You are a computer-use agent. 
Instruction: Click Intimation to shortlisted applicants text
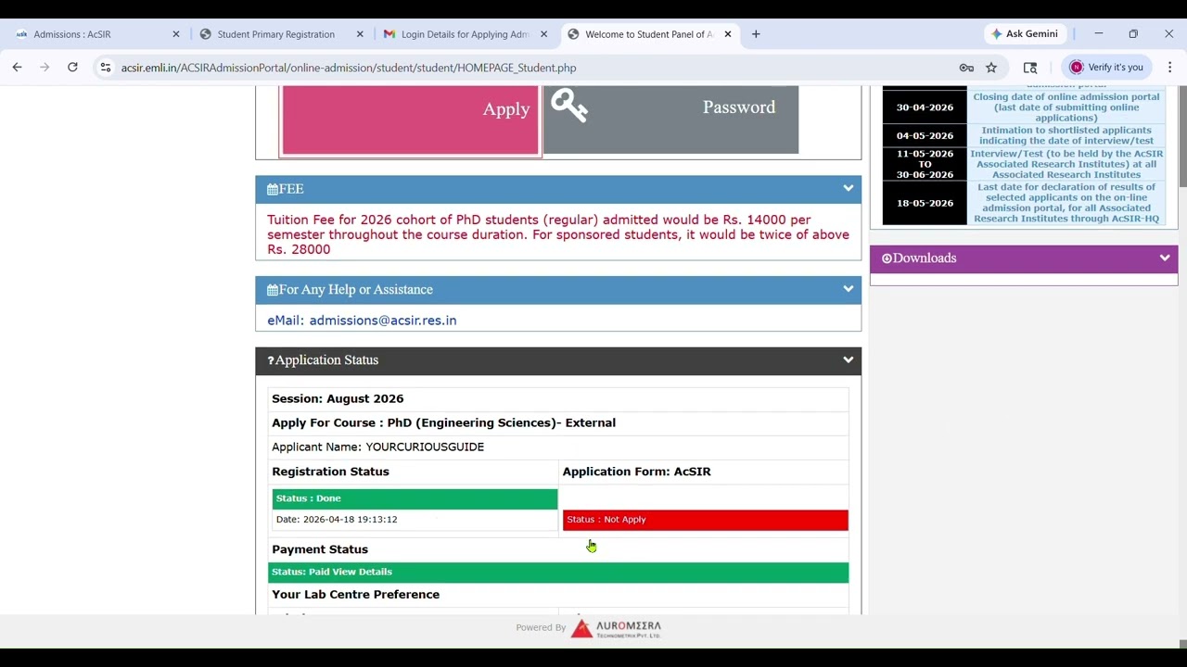coord(1066,135)
